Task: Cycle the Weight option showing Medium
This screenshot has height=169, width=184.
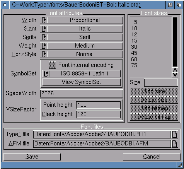Action: click(x=81, y=46)
